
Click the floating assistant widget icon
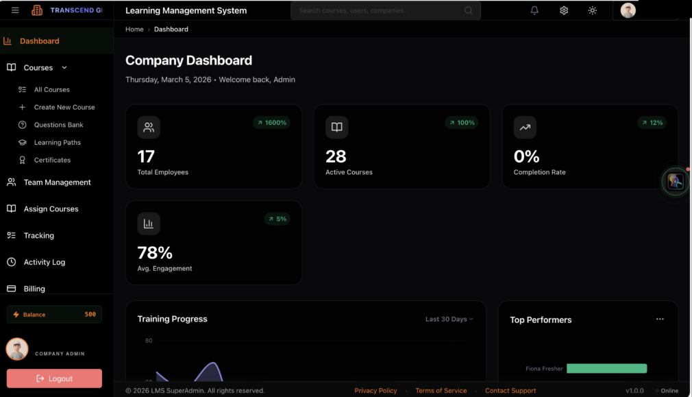tap(676, 181)
